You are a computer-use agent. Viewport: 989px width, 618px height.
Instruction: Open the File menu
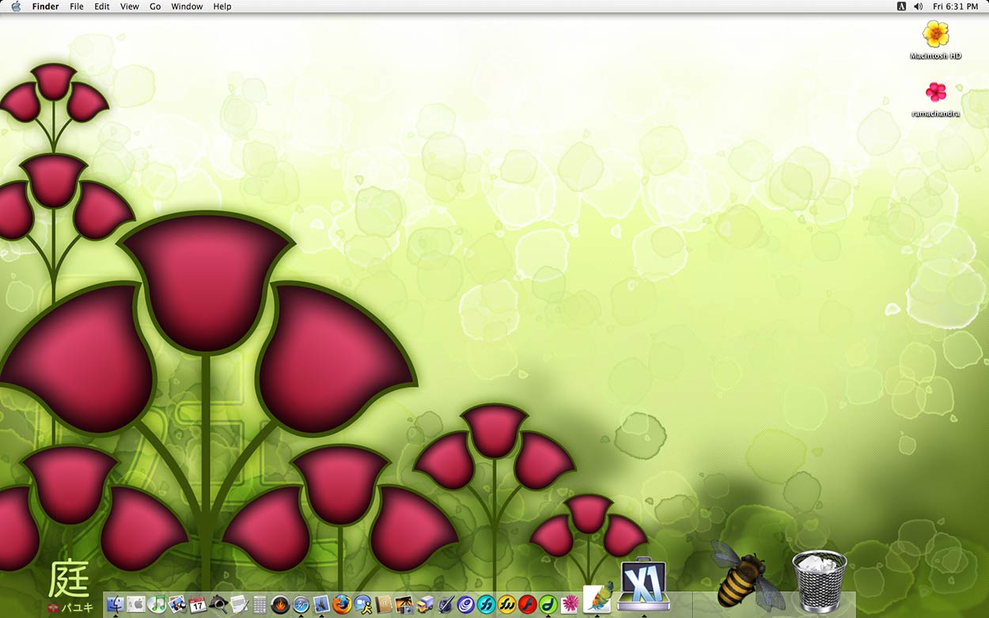coord(77,6)
